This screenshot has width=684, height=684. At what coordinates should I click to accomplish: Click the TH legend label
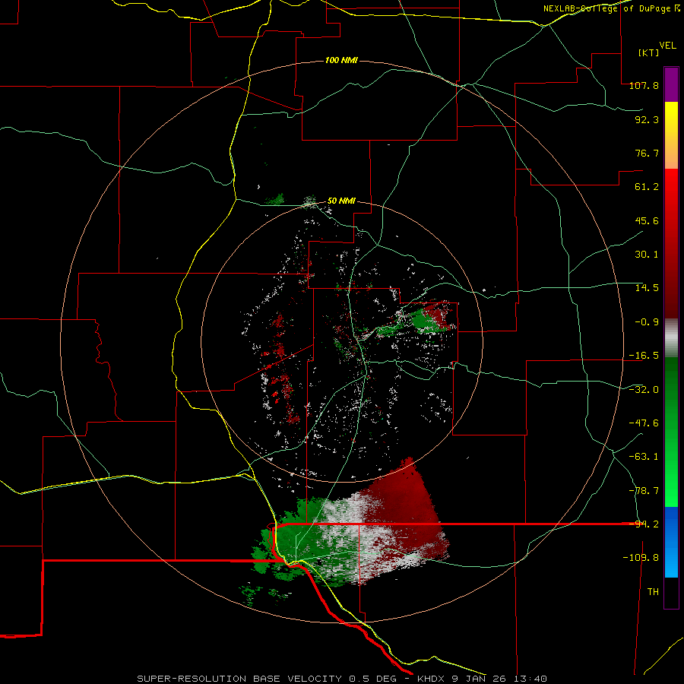pos(653,592)
